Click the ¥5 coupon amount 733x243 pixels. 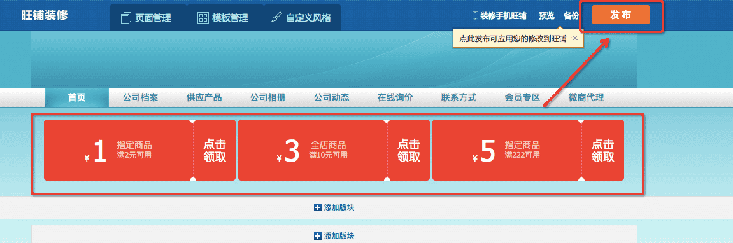pos(484,152)
